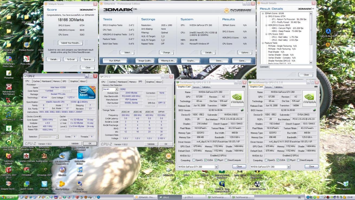
Task: Open TuneUp Utilities desktop icon
Action: pyautogui.click(x=62, y=186)
